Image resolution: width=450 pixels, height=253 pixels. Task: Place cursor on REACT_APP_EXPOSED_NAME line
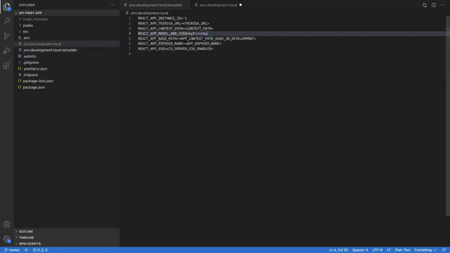pyautogui.click(x=179, y=44)
